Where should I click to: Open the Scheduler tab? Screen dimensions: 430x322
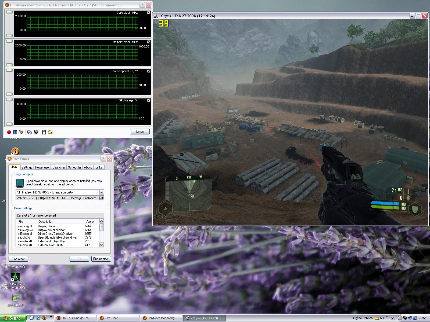click(74, 167)
